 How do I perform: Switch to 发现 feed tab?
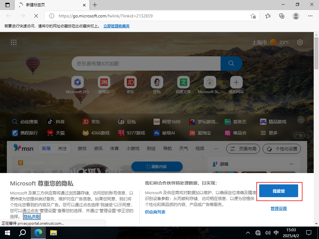[46, 148]
